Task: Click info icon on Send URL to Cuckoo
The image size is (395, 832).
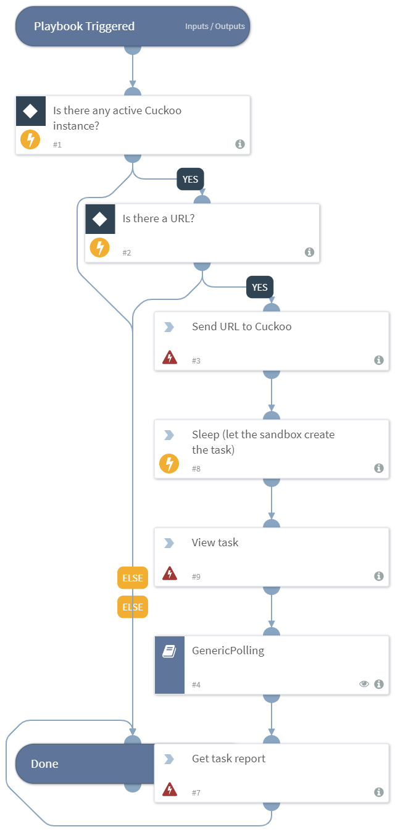Action: (379, 360)
